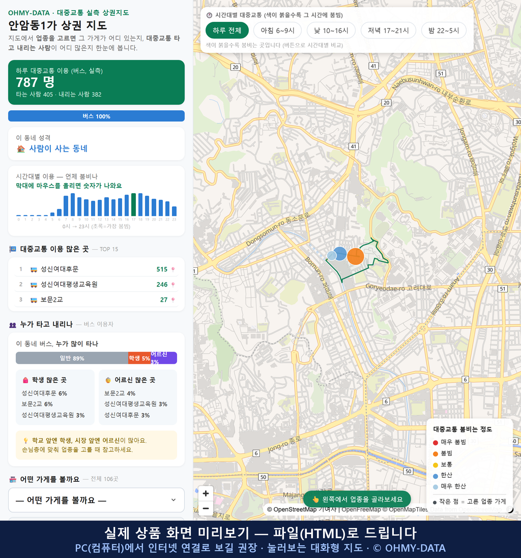Click the 버스 100% progress bar
521x558 pixels.
coord(96,116)
